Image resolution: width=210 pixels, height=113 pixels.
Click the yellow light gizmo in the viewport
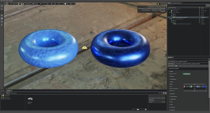coord(85,48)
